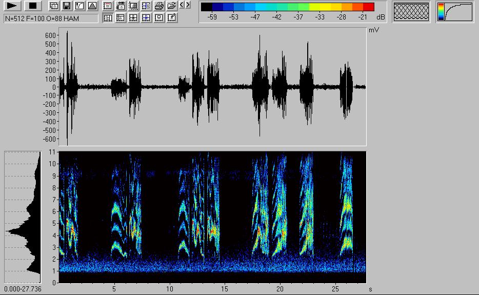479x295 pixels.
Task: Open the cross-hatched pattern button
Action: click(x=411, y=12)
